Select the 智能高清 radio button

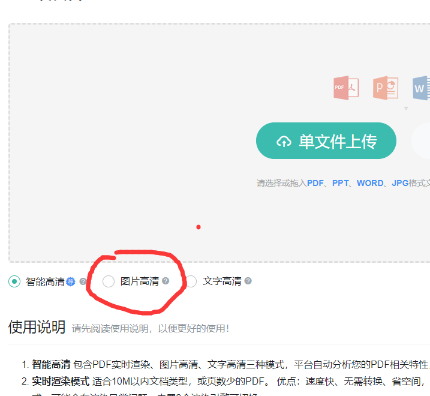click(14, 281)
